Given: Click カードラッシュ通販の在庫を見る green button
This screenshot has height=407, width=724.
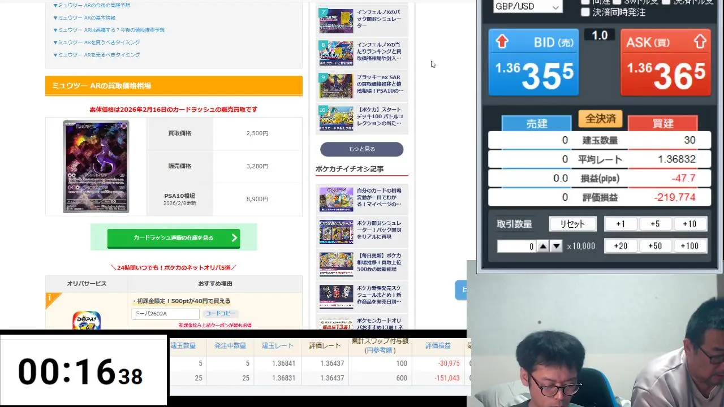Looking at the screenshot, I should [x=174, y=238].
